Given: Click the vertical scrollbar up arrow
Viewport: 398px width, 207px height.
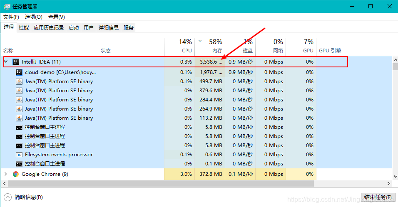Looking at the screenshot, I should point(395,60).
